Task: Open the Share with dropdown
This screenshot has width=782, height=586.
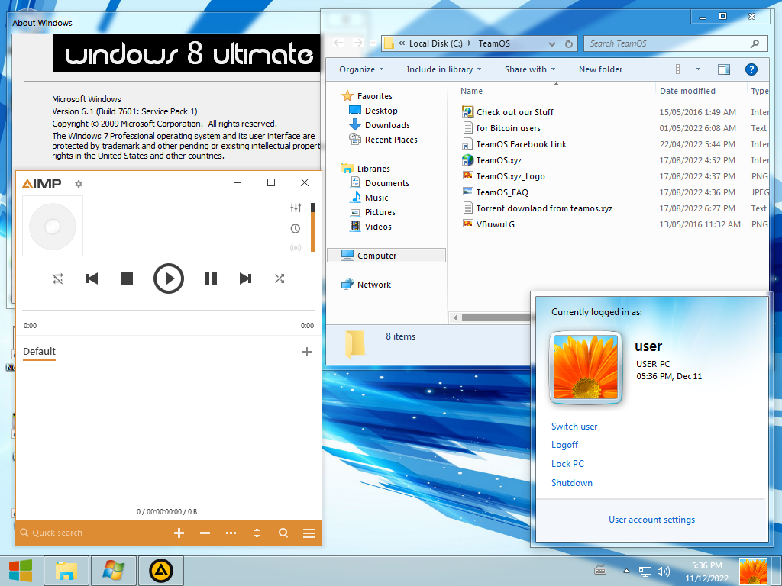Action: pyautogui.click(x=530, y=69)
